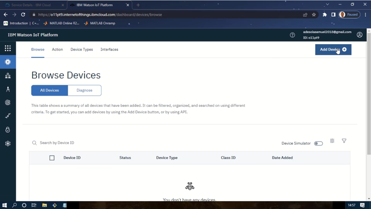Open the MATLAB Onramp bookmark
The width and height of the screenshot is (371, 209).
(x=100, y=23)
